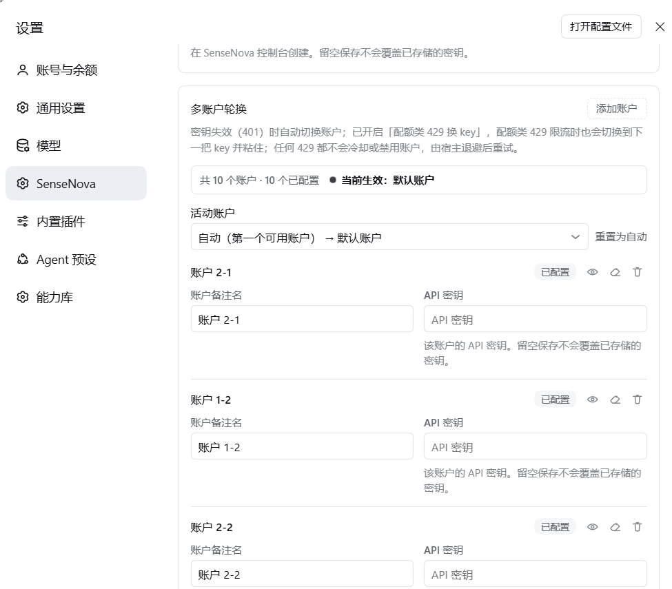
Task: Click the gear icon beside 能力库
Action: tap(23, 297)
